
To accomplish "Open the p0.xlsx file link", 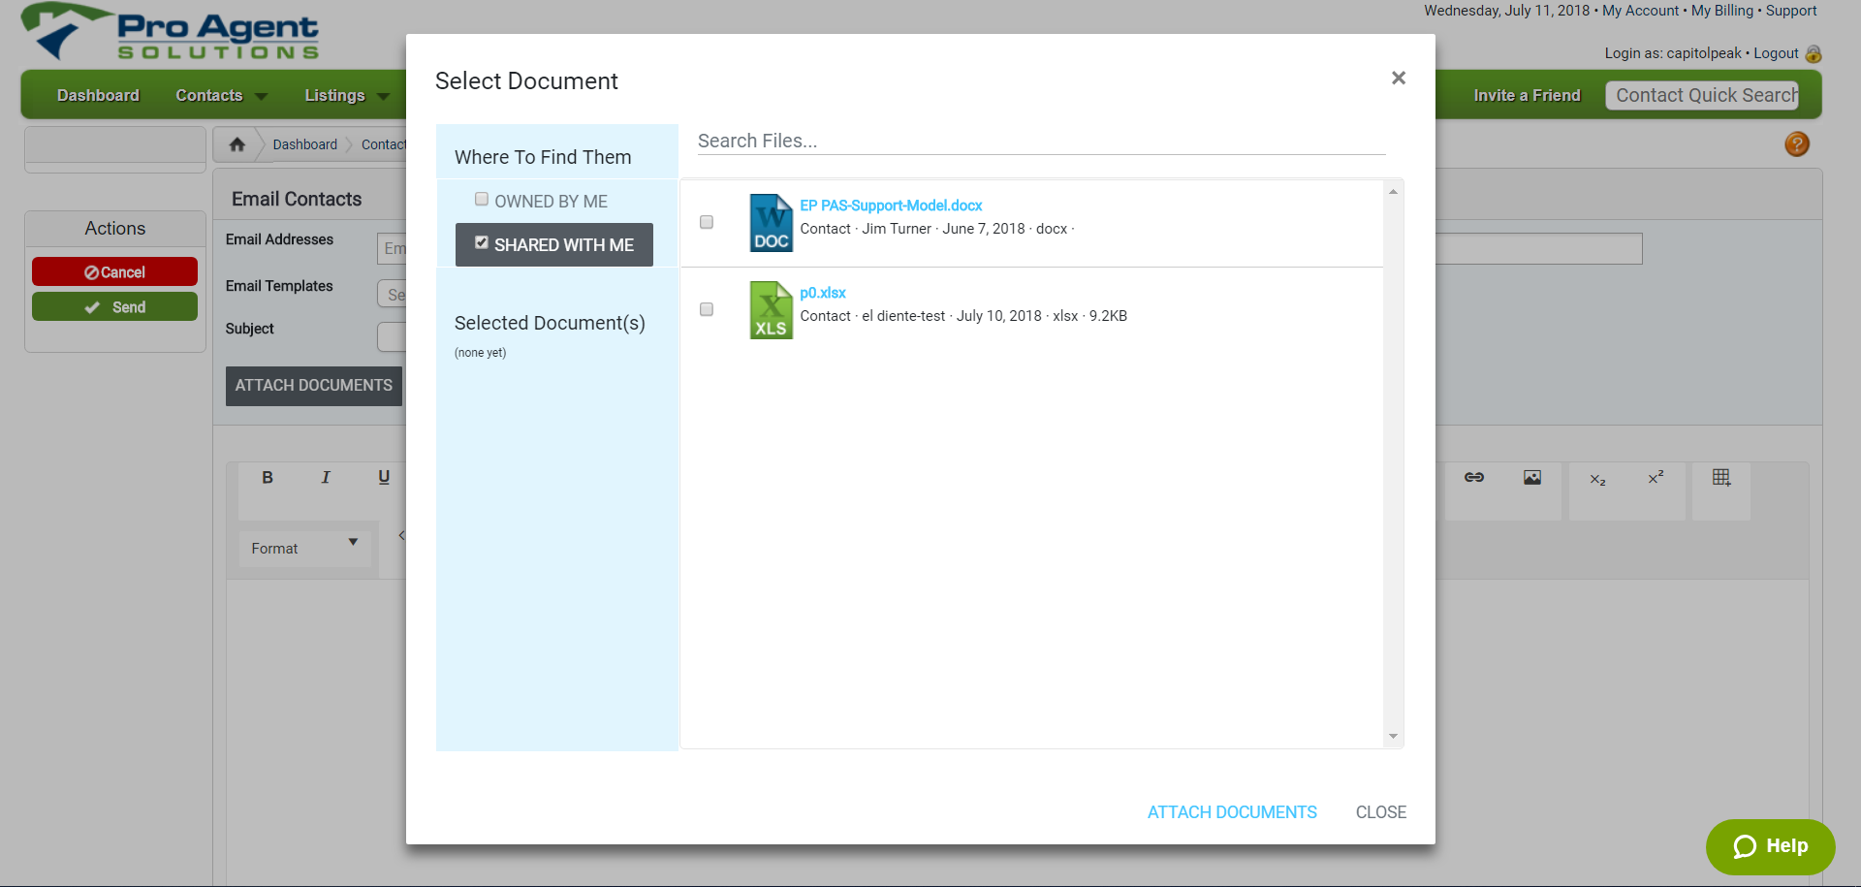I will coord(823,293).
